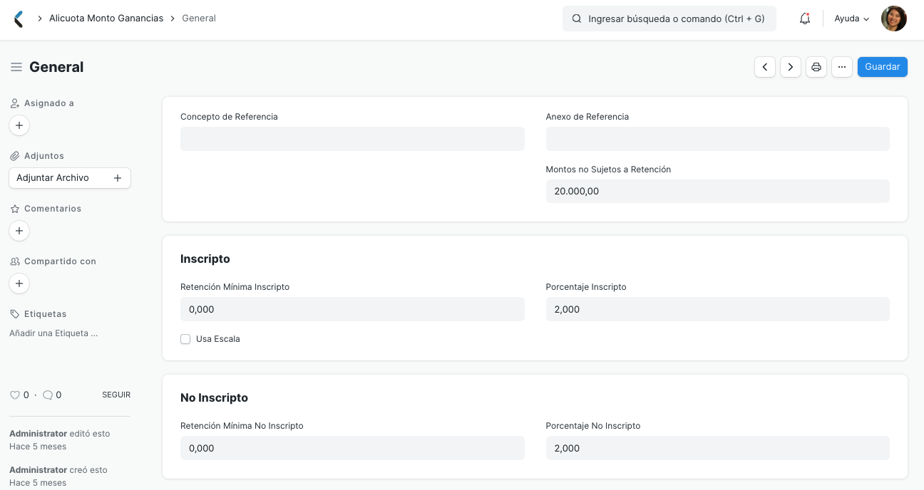Open comments count speech bubble
This screenshot has width=924, height=490.
point(48,395)
